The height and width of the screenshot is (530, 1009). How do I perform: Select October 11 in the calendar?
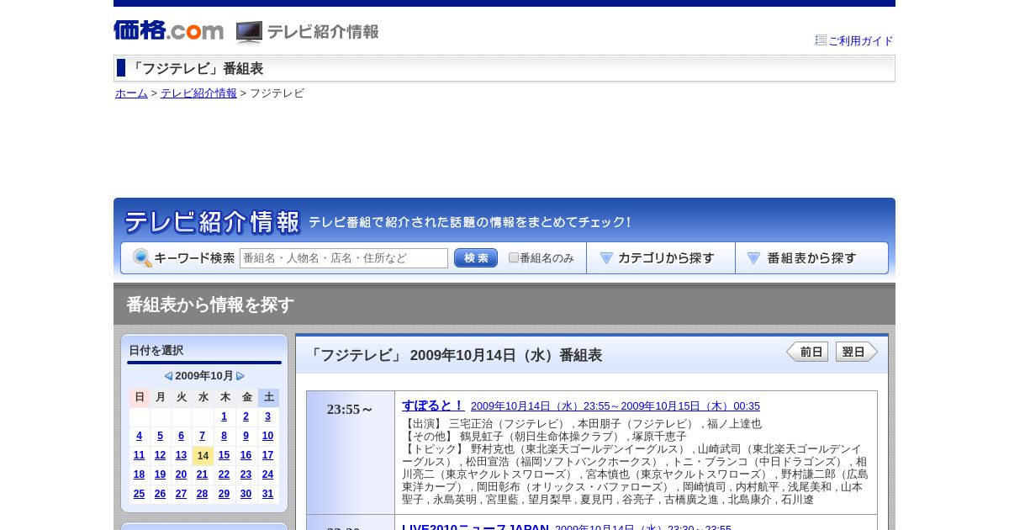click(139, 455)
